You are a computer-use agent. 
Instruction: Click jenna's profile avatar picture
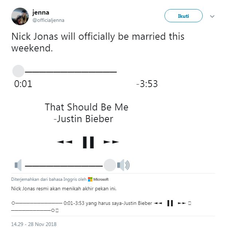pyautogui.click(x=20, y=16)
